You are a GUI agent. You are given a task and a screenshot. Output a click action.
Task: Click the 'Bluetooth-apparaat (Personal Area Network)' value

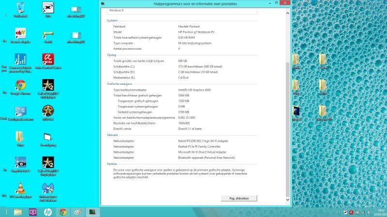pyautogui.click(x=207, y=158)
